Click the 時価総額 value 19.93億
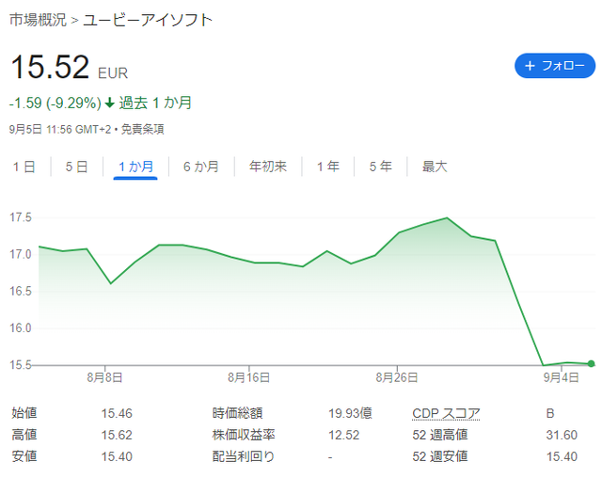The width and height of the screenshot is (602, 478). point(350,413)
